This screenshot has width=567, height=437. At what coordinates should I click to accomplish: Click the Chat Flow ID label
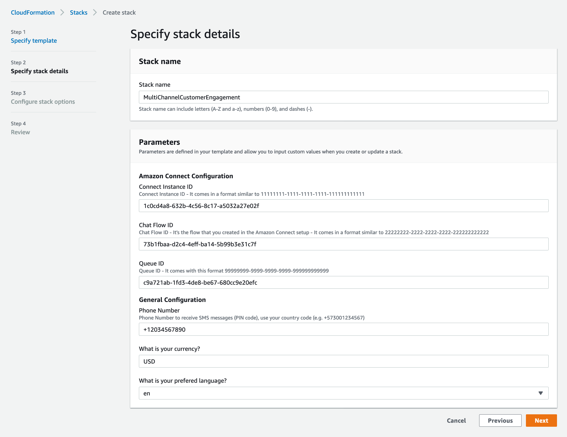[156, 225]
